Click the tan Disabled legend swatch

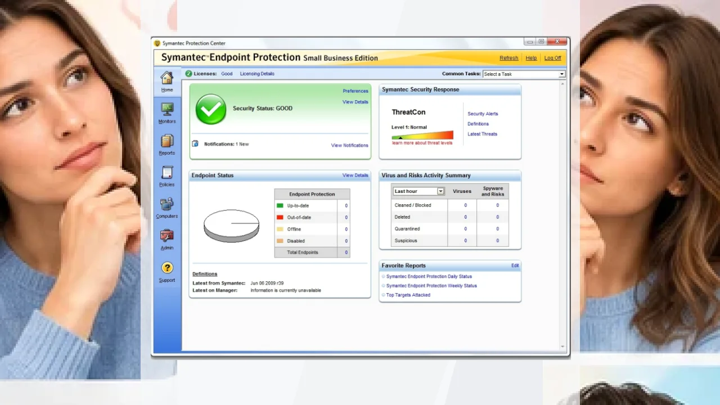click(280, 241)
